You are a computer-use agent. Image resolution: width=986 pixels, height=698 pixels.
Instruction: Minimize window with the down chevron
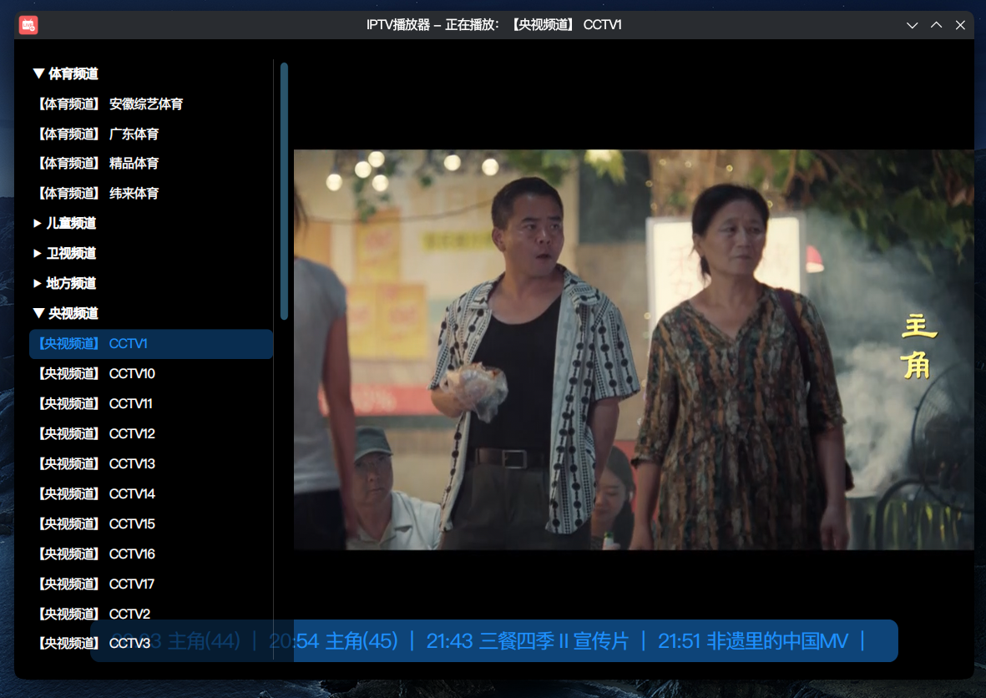(913, 25)
